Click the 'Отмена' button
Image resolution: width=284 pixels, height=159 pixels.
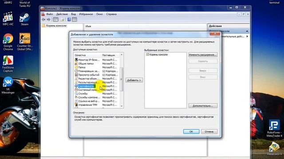[x=209, y=132]
